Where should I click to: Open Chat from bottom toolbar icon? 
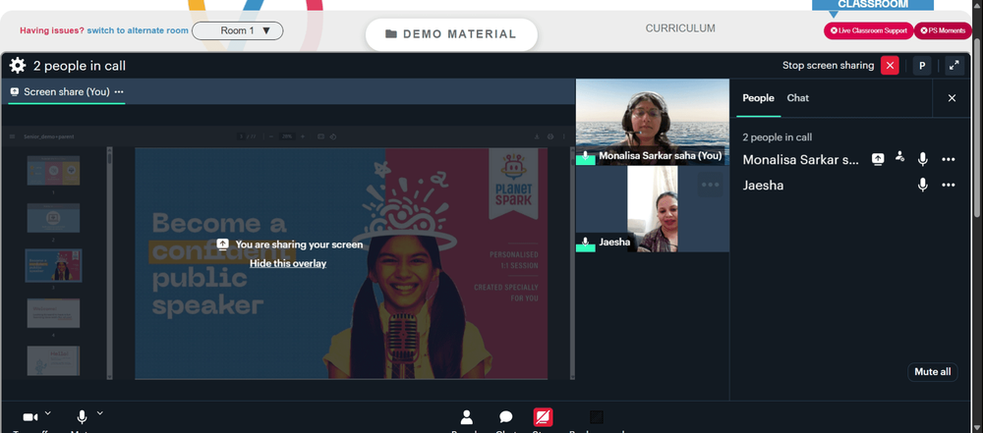(506, 418)
